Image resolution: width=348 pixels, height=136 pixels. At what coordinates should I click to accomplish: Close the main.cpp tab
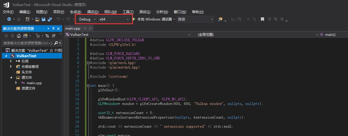(90, 29)
